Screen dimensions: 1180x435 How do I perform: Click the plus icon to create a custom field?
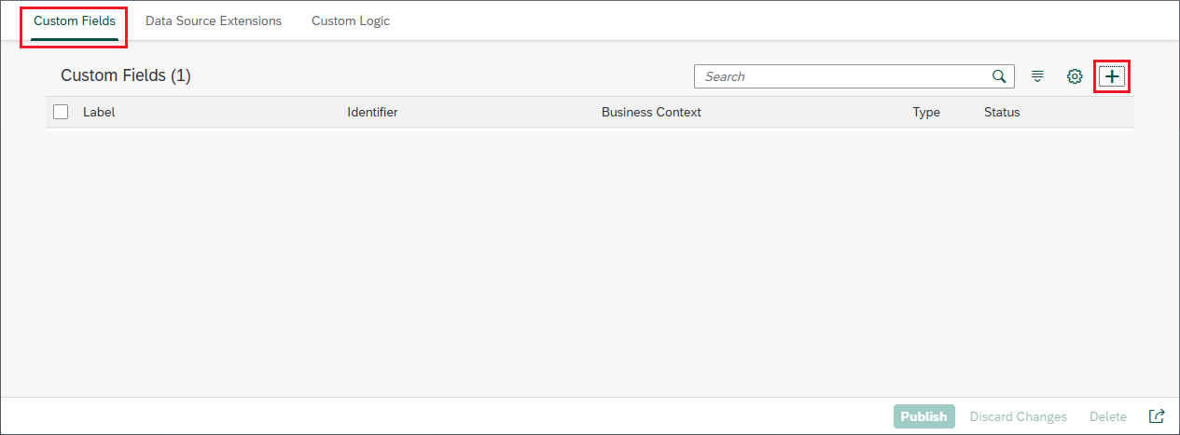[x=1111, y=76]
